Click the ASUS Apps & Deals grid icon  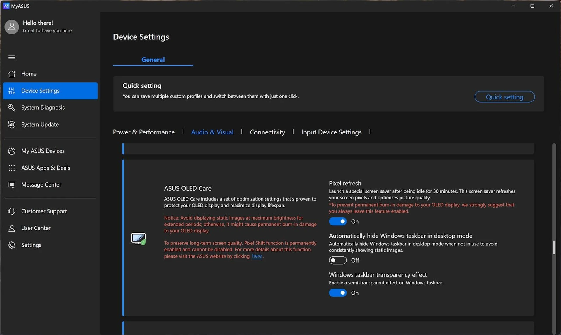(12, 168)
